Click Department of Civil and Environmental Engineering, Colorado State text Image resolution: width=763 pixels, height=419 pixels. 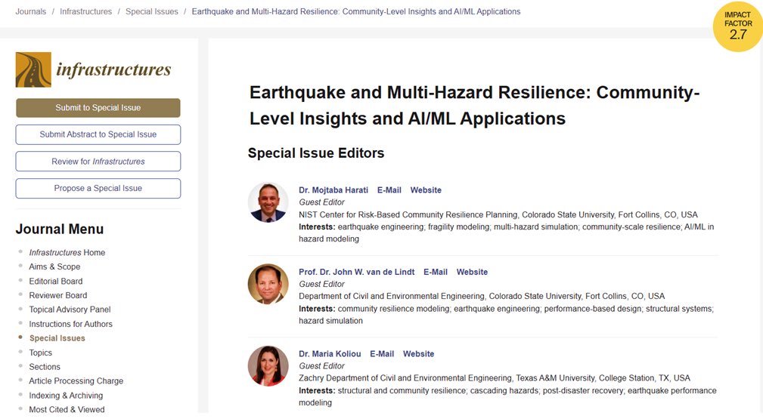(482, 296)
